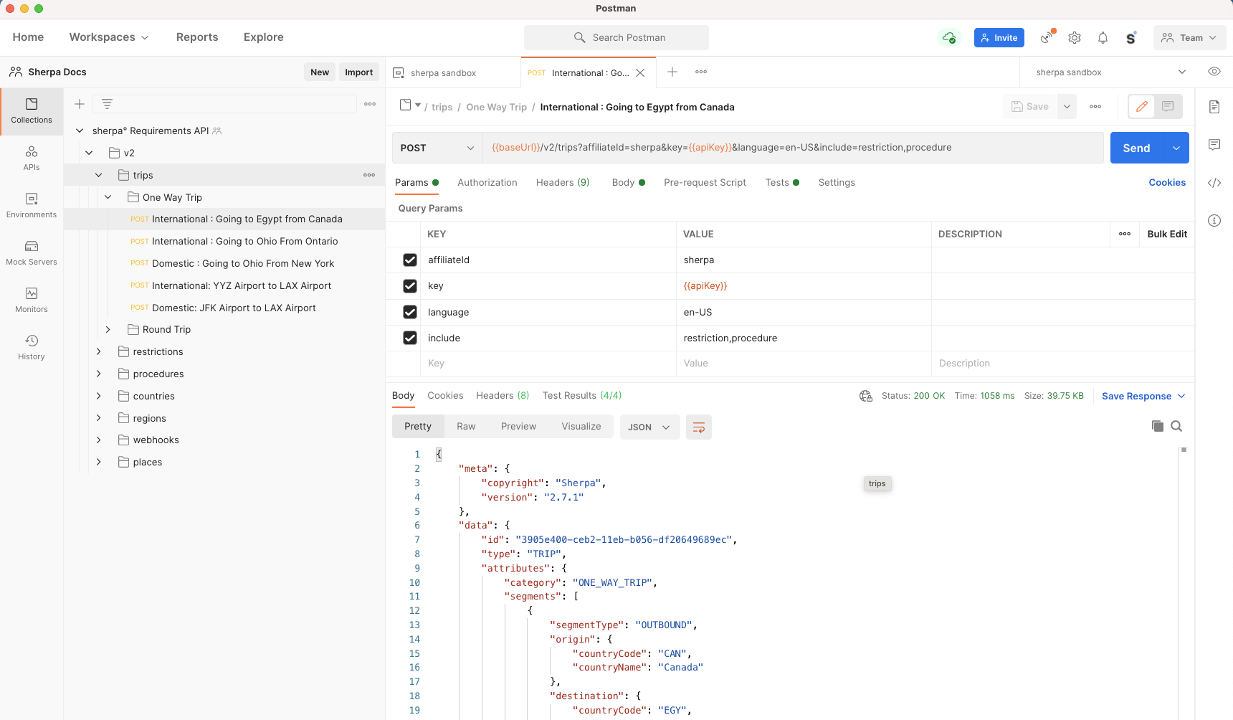This screenshot has height=720, width=1233.
Task: Open the JSON response format dropdown
Action: click(x=649, y=427)
